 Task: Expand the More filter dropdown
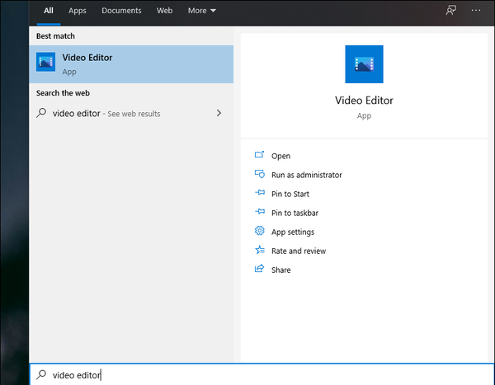[x=201, y=11]
